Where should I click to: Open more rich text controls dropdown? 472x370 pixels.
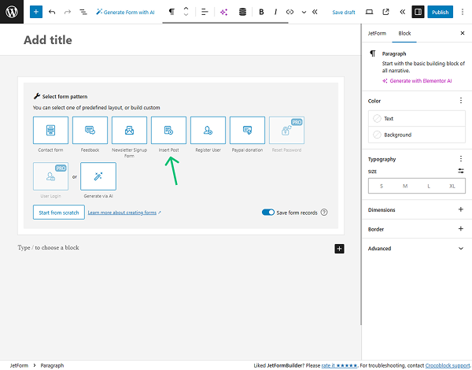304,12
